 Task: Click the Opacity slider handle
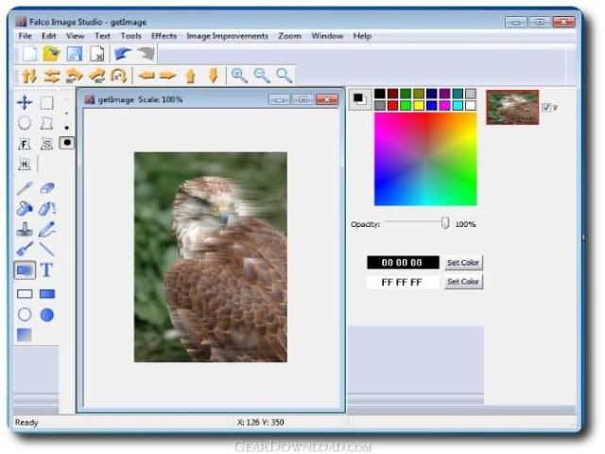pyautogui.click(x=445, y=223)
